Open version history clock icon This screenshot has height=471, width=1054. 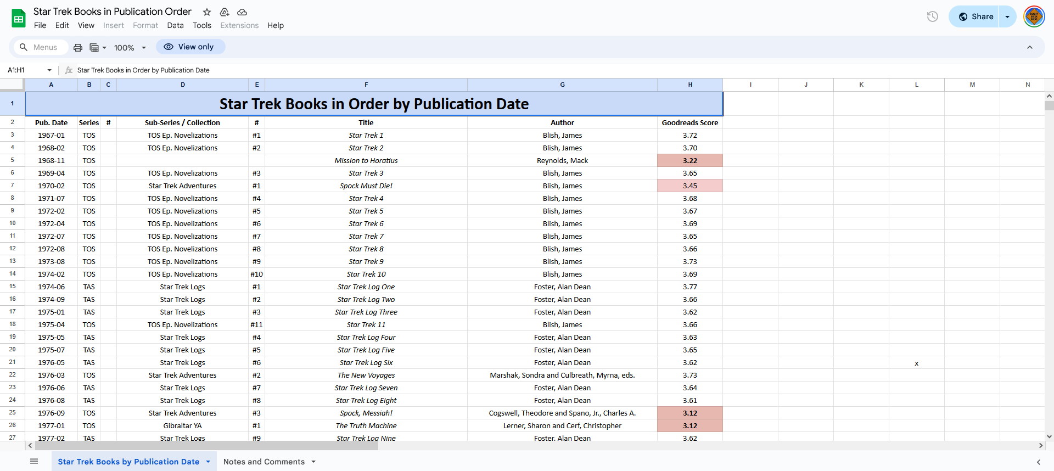tap(932, 16)
